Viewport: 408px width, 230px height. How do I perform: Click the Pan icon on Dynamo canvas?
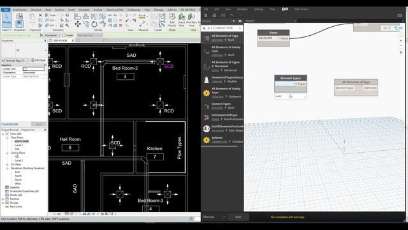401,52
